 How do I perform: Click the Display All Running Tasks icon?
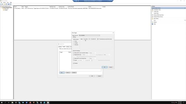[153, 15]
